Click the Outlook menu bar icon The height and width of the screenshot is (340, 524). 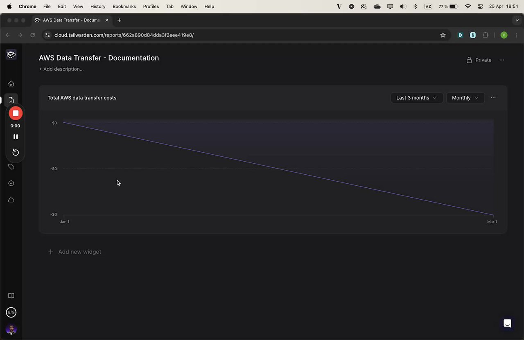click(364, 7)
